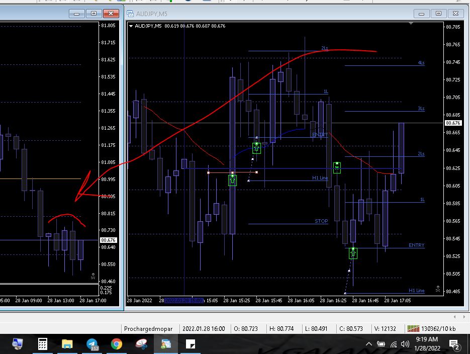Screen dimensions: 470x354
Task: Click the green buy arrow at 80.645
Action: 256,148
